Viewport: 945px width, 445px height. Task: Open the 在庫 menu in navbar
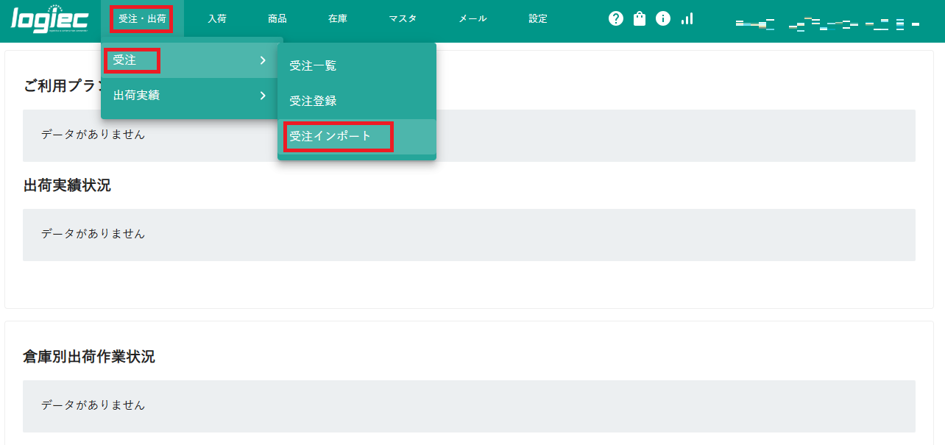tap(338, 18)
